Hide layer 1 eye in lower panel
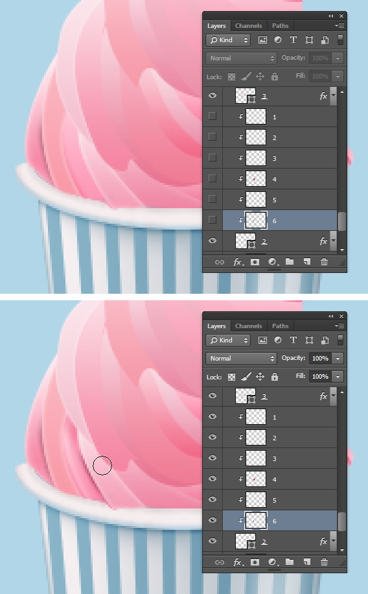This screenshot has height=594, width=368. pos(213,416)
